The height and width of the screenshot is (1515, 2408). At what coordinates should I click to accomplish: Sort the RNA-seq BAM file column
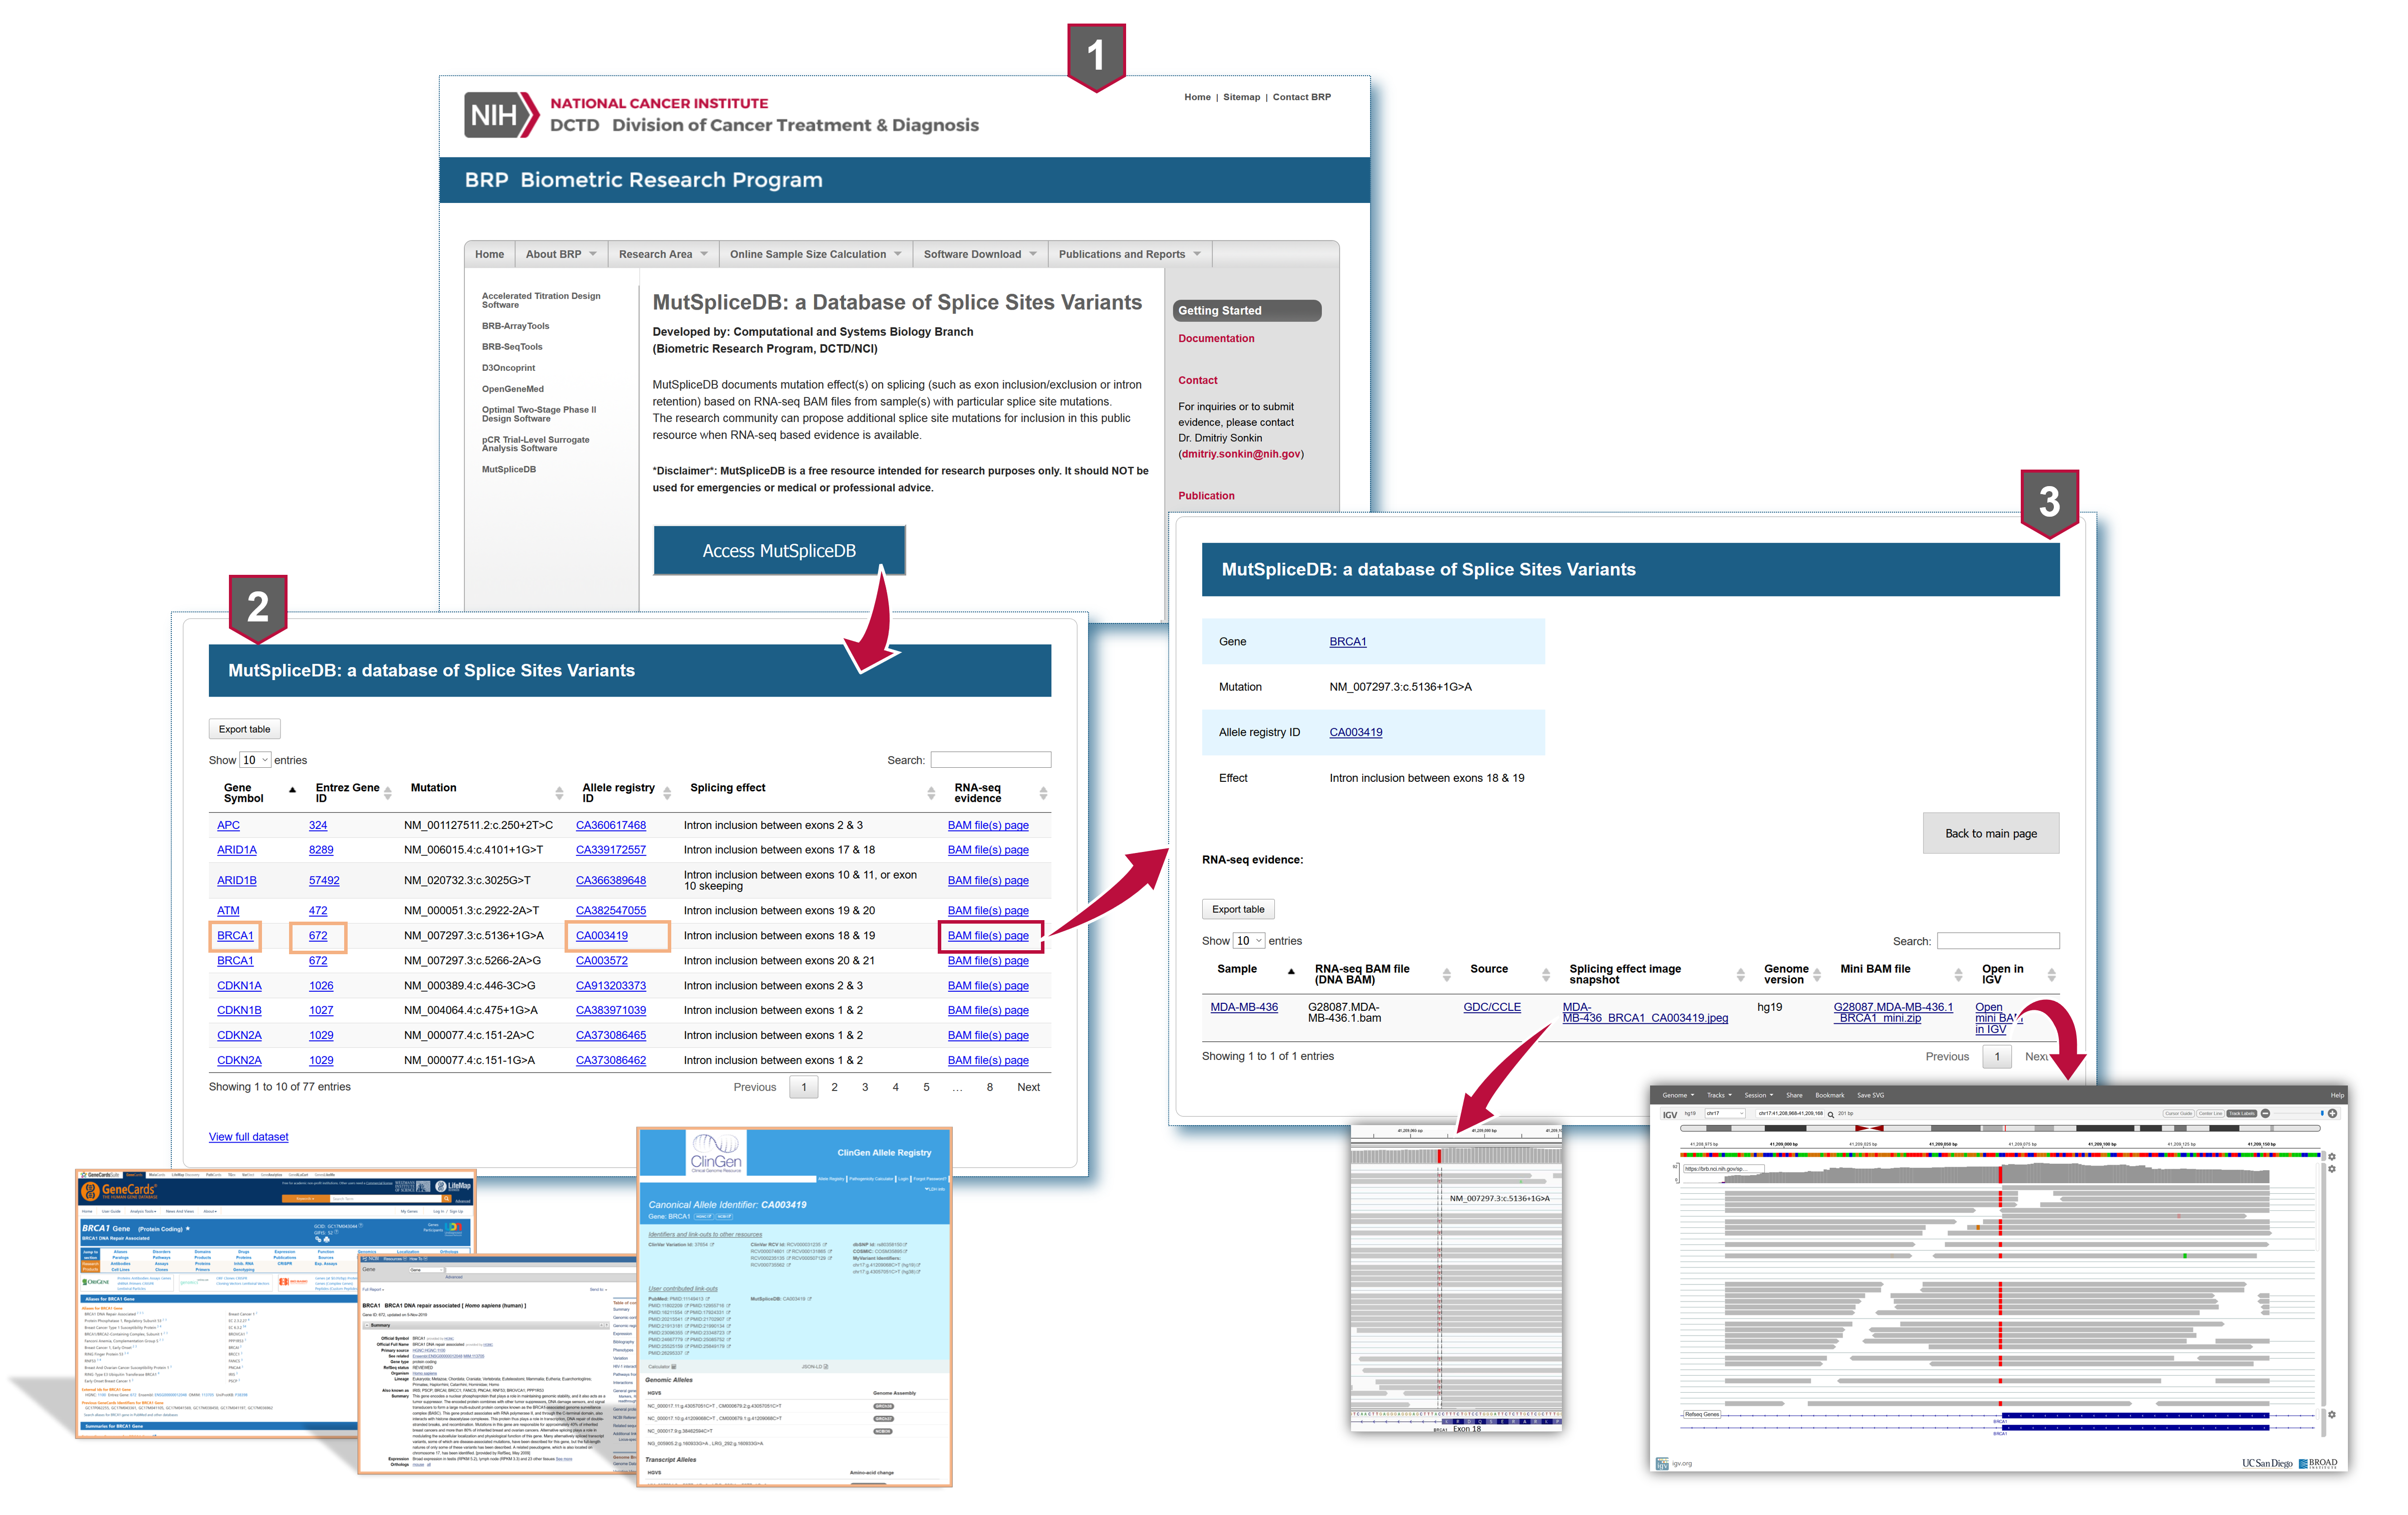1446,975
